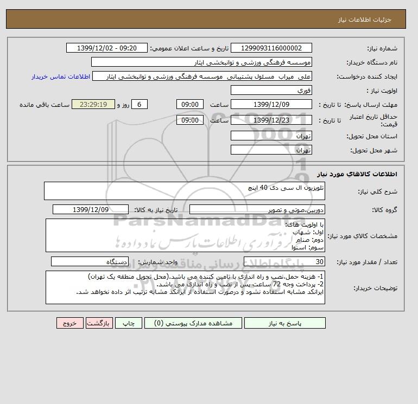Click the ایجاد کننده درخواست field
The height and width of the screenshot is (404, 418).
(x=202, y=76)
